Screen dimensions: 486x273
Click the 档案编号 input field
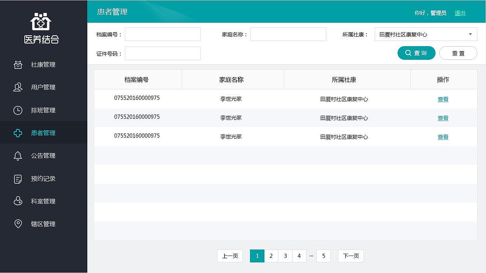[x=163, y=34]
